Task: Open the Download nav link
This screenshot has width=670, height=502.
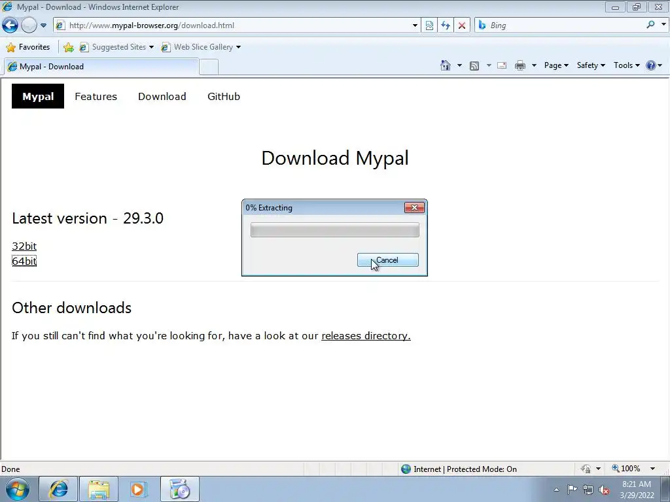Action: (x=162, y=97)
